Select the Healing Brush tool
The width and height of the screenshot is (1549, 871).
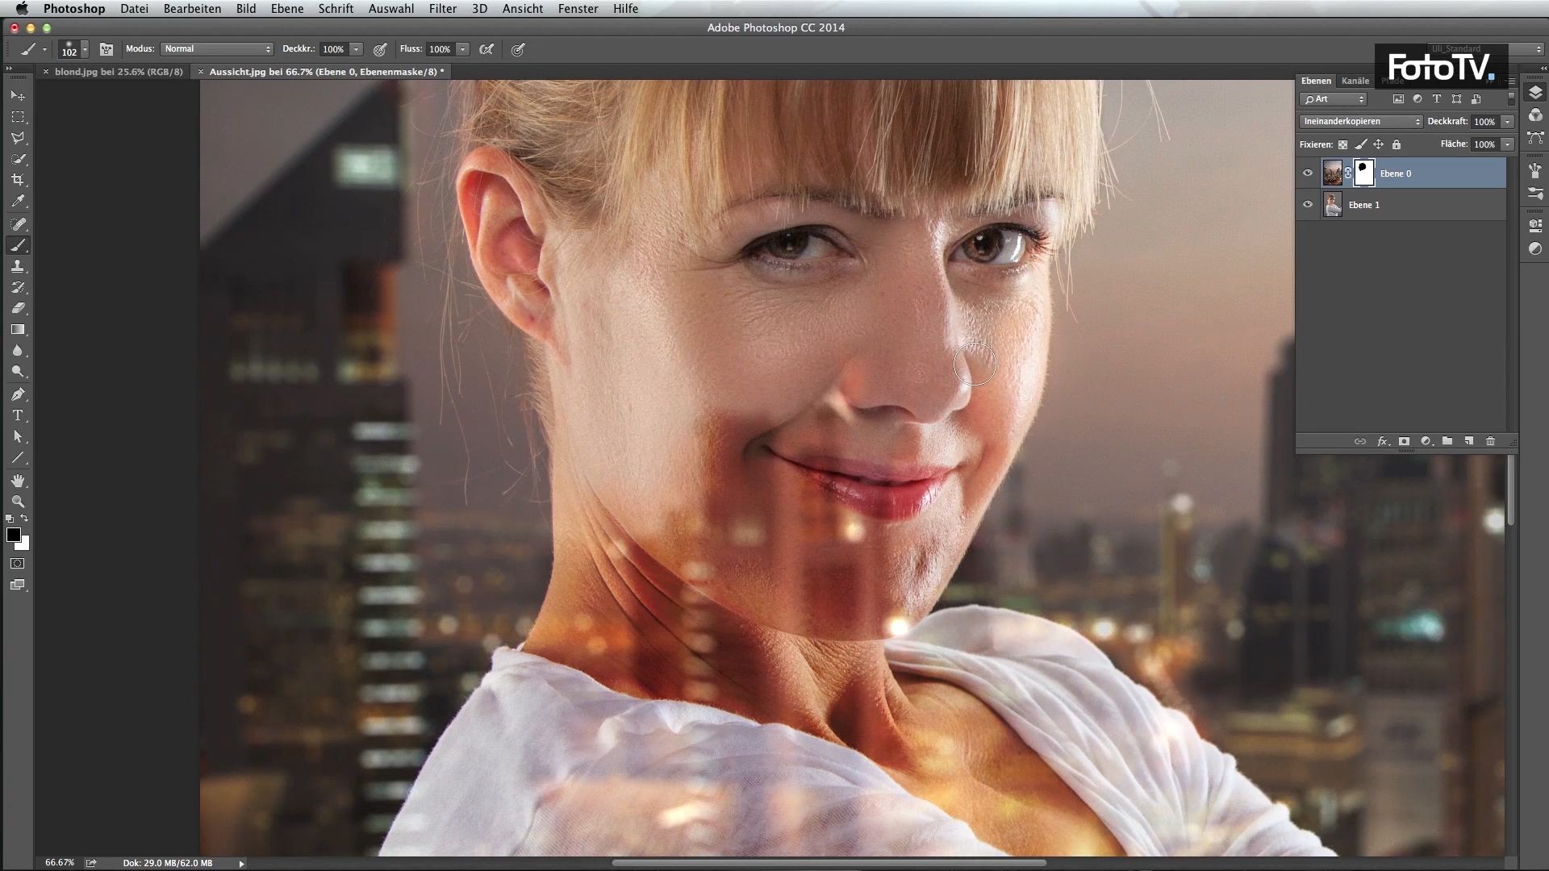point(18,224)
